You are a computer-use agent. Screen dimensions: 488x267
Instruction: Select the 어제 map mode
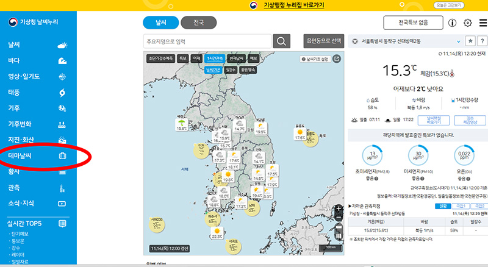[196, 59]
